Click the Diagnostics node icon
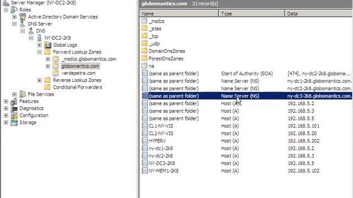Screen dimensions: 353x198 [14, 108]
